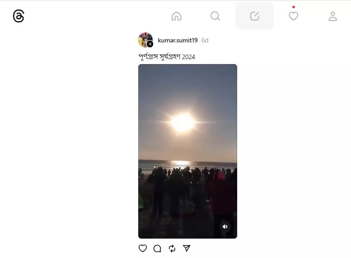Share the post via send icon
351x258 pixels.
(187, 248)
